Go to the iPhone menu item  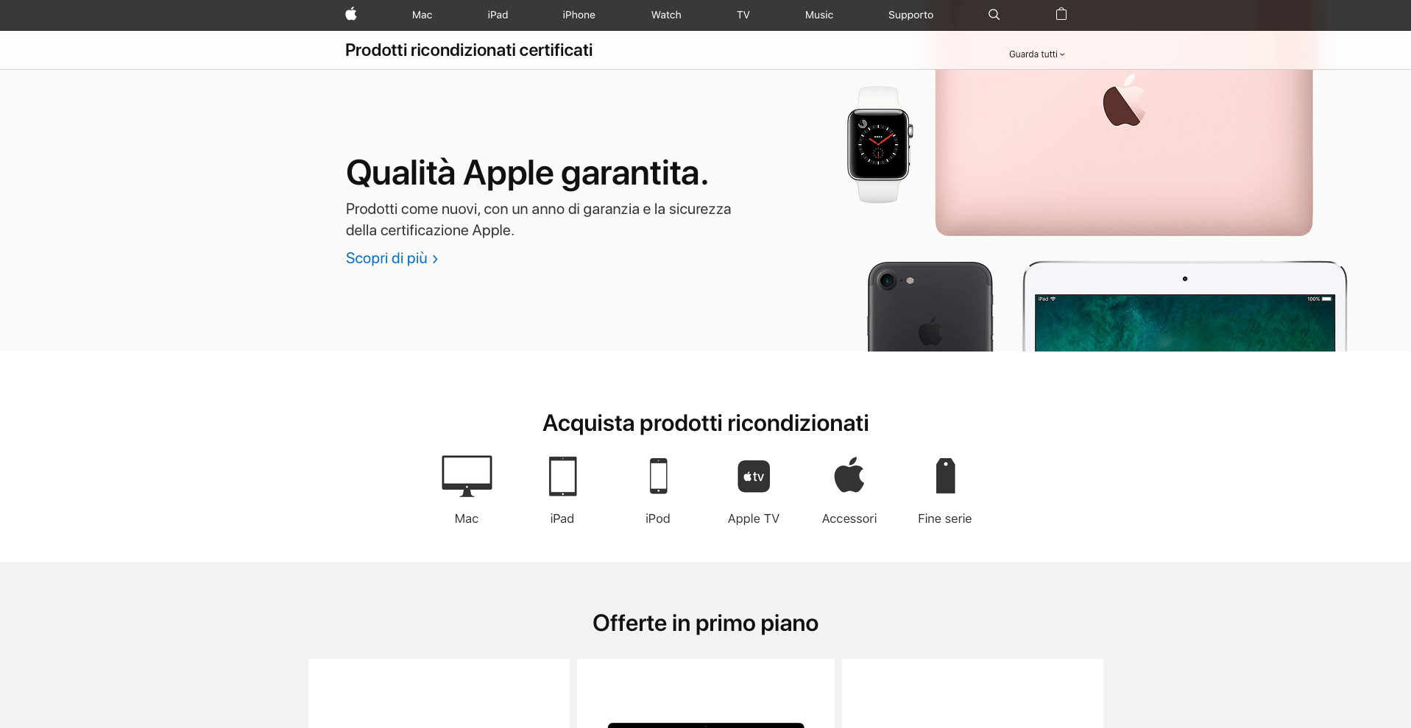579,15
